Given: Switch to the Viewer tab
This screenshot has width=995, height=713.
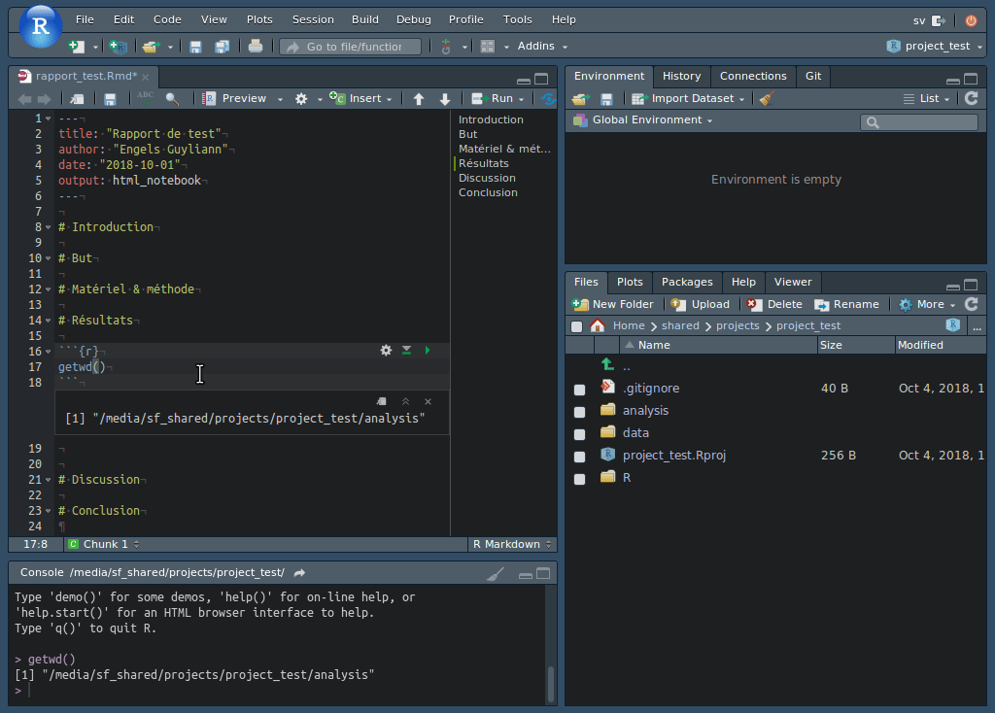Looking at the screenshot, I should (x=793, y=283).
